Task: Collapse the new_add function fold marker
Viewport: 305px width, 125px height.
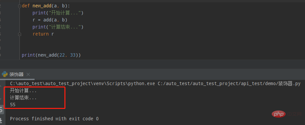Action: pos(19,6)
